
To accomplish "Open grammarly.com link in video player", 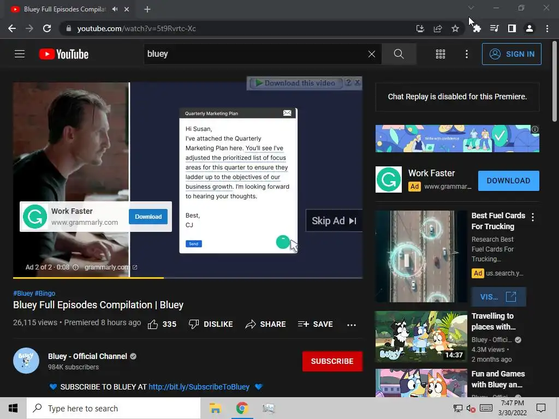I will [x=110, y=267].
